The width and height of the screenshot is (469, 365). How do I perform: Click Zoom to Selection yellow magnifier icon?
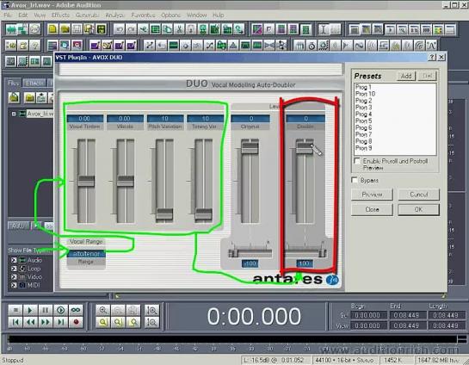(x=103, y=322)
